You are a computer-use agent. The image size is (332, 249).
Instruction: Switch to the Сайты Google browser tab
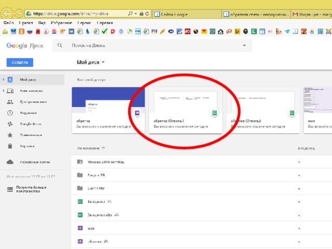coord(185,14)
